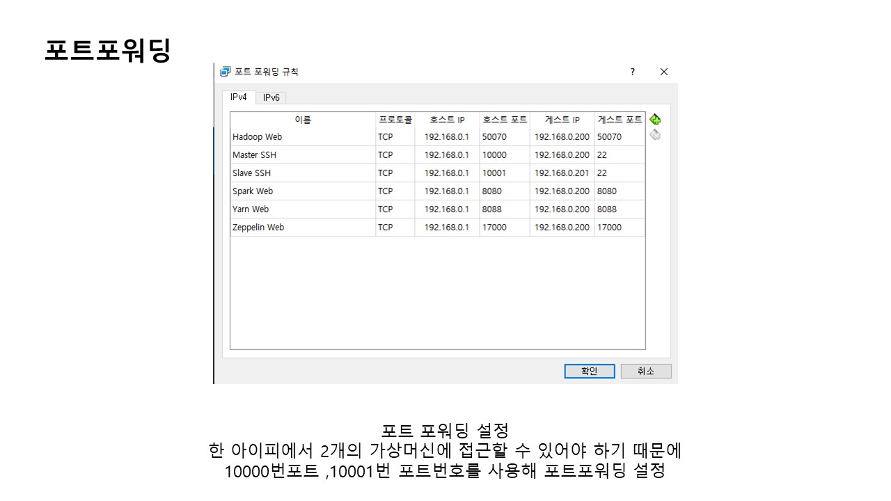
Task: Click guest port 8080 of Spark Web
Action: [x=620, y=191]
